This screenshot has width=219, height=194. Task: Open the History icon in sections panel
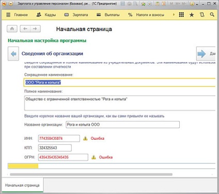tap(202, 15)
